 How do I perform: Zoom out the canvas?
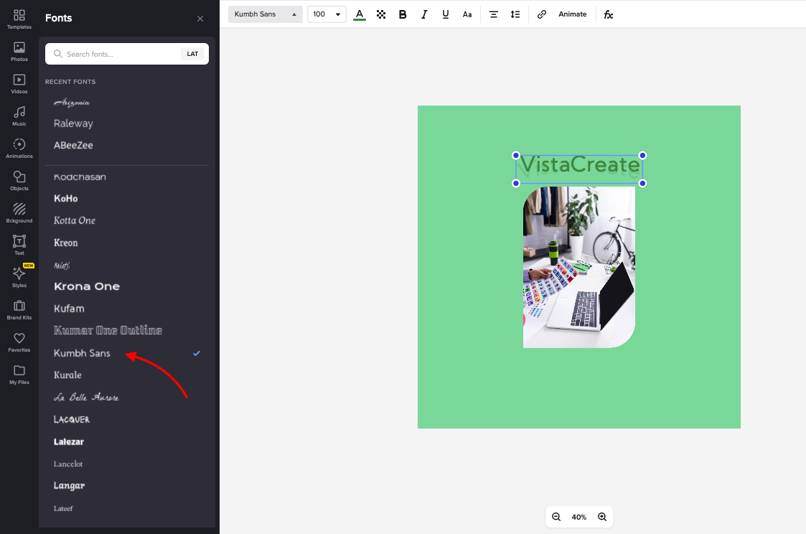556,517
